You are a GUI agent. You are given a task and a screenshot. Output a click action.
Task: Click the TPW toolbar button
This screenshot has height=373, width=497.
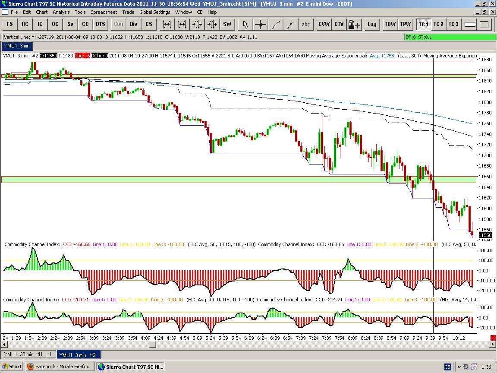tap(406, 24)
